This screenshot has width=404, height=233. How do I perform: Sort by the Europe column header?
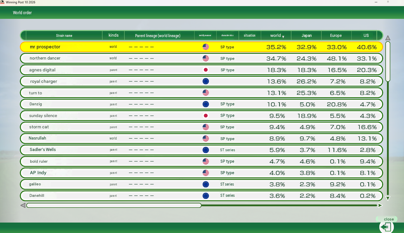click(336, 35)
